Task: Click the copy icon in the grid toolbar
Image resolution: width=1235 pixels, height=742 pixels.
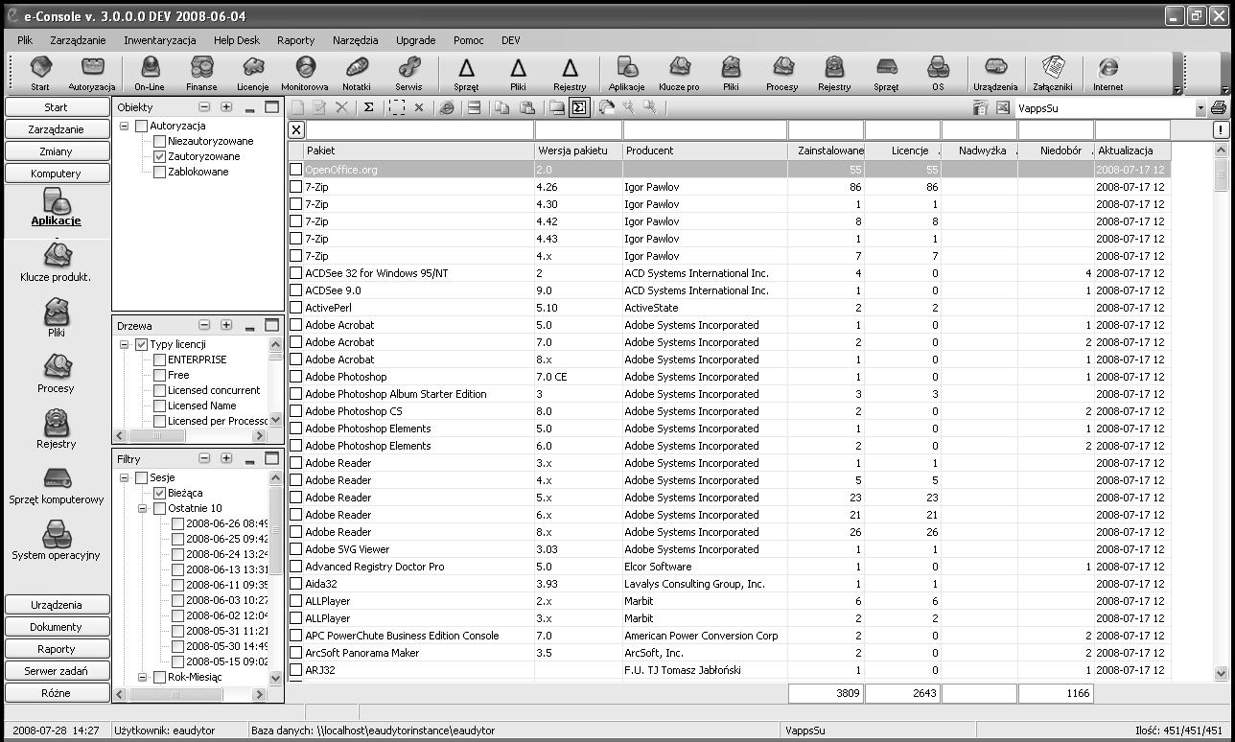Action: coord(501,107)
